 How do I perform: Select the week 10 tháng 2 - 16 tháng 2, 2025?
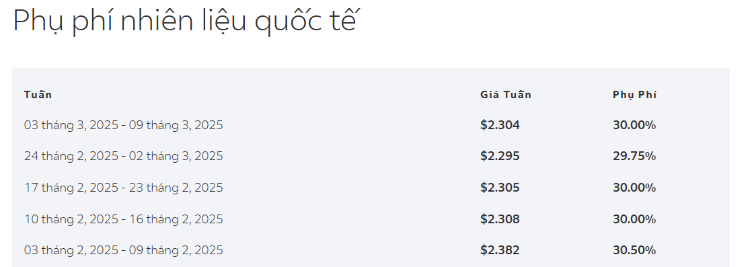(x=123, y=219)
